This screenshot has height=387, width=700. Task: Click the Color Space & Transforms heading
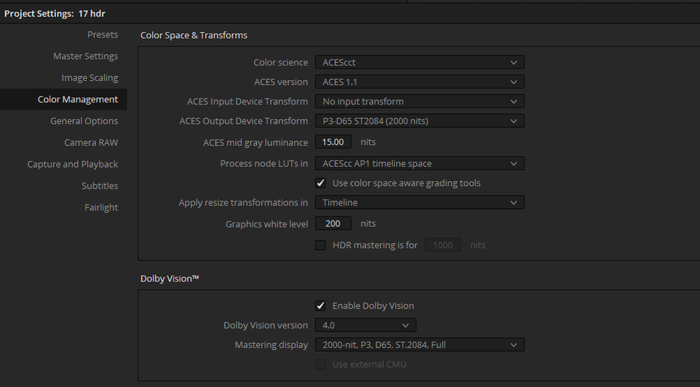coord(194,35)
